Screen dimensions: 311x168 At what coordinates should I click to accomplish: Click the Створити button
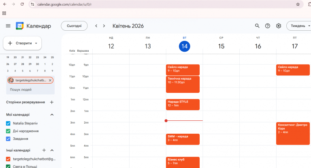pos(22,43)
